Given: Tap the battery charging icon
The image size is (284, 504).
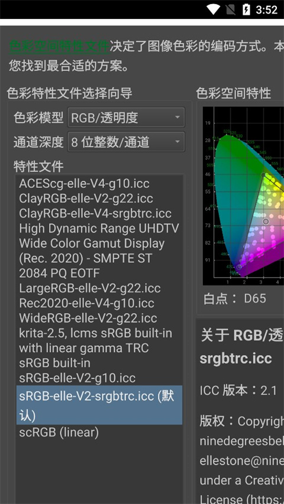Looking at the screenshot, I should (246, 9).
